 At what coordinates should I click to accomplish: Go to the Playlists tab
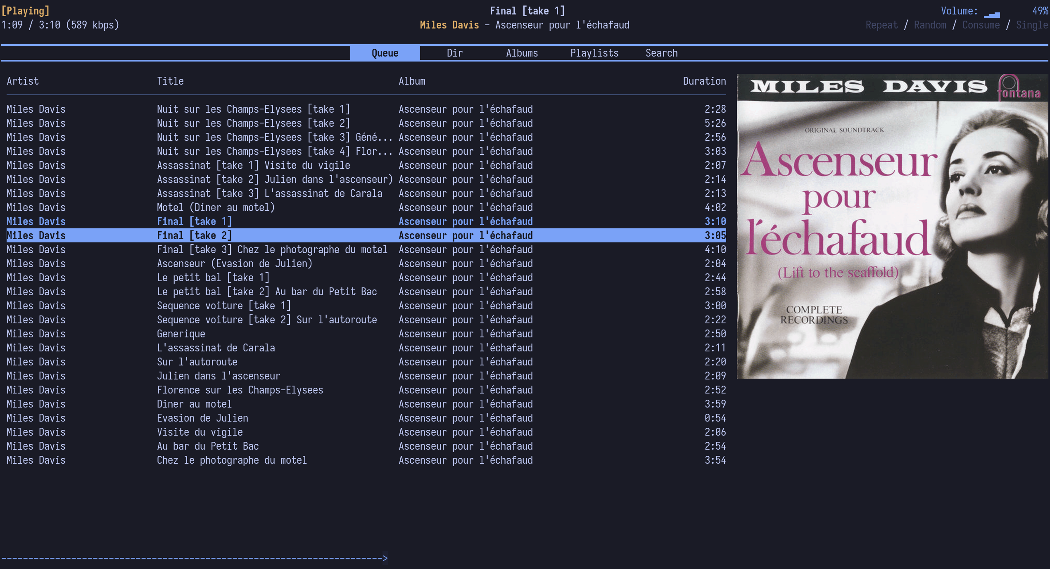[x=594, y=53]
